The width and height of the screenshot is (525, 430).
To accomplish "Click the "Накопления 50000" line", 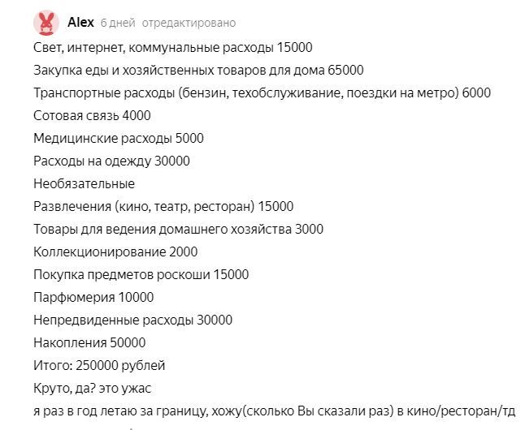I will [x=89, y=343].
